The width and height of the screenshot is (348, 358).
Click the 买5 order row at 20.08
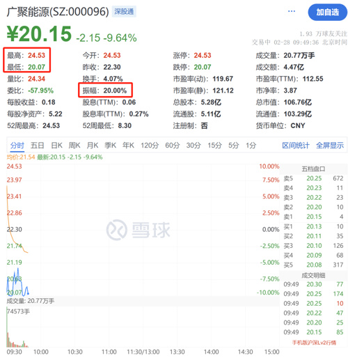tap(313, 265)
